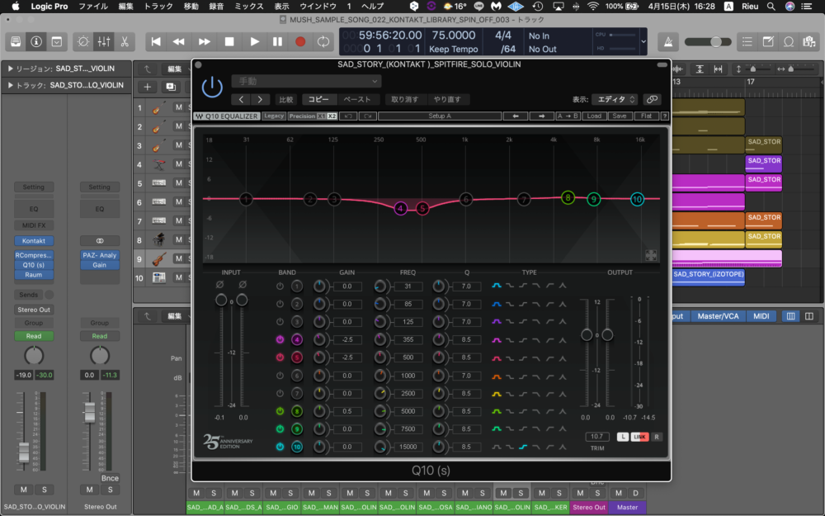Toggle the plugin power bypass button
The width and height of the screenshot is (825, 516).
pos(212,87)
